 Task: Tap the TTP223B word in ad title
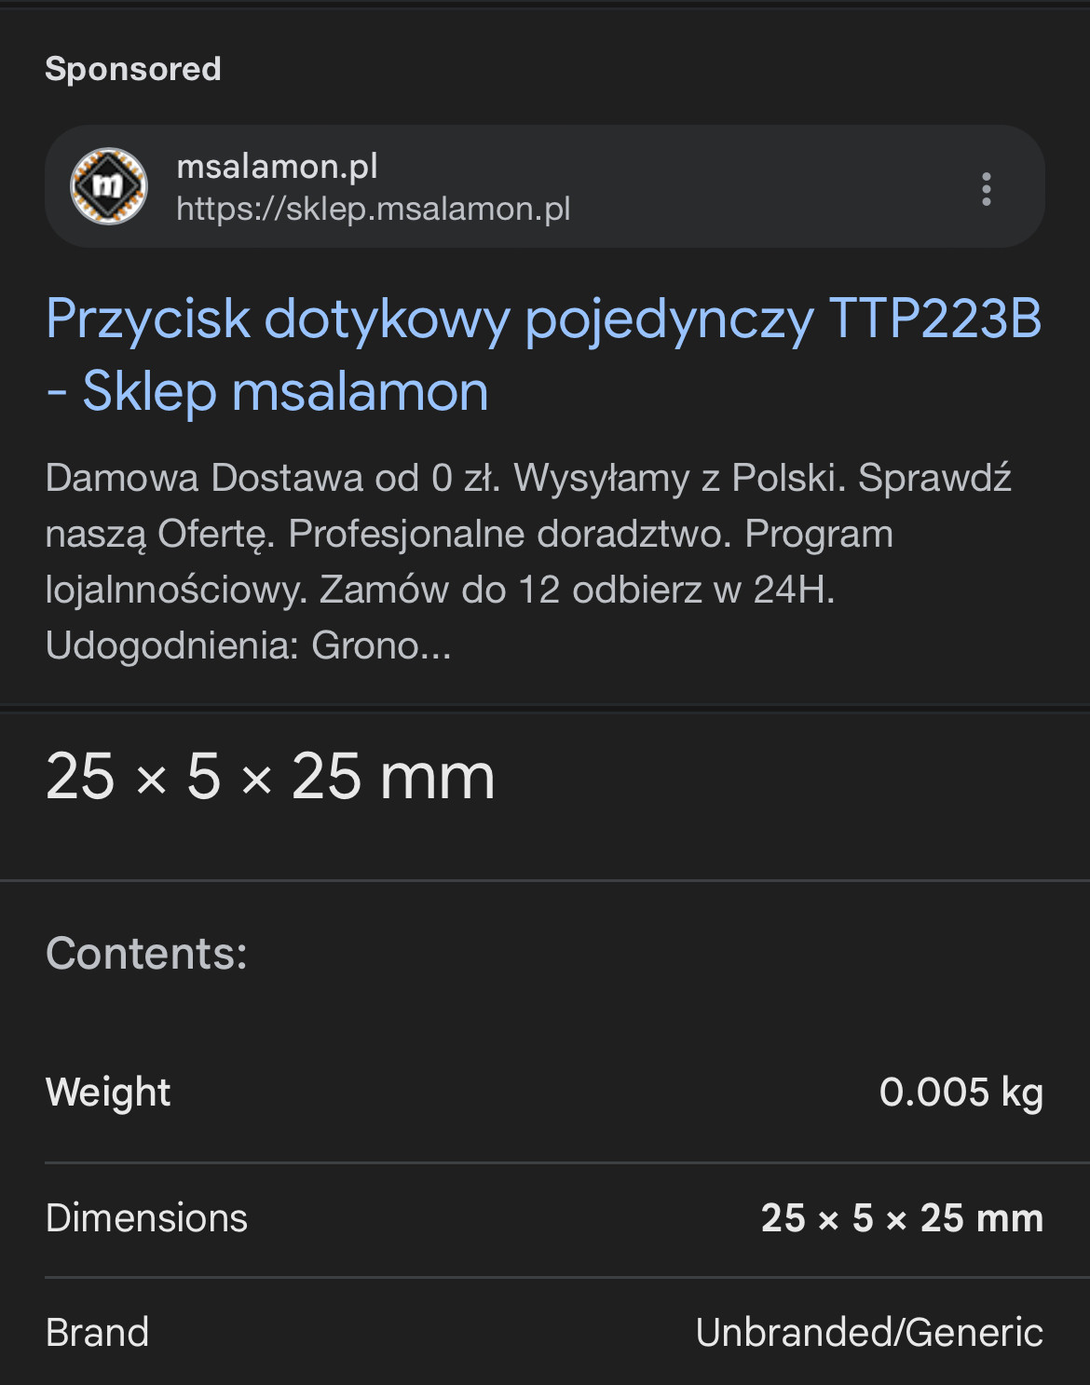pyautogui.click(x=934, y=319)
